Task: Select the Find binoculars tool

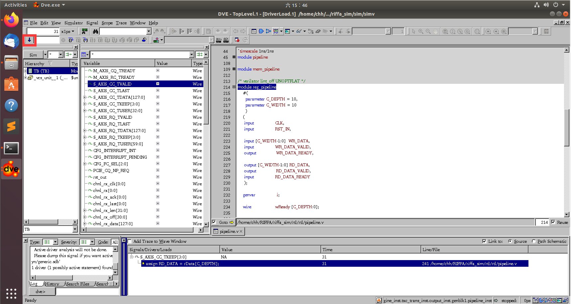Action: pyautogui.click(x=95, y=31)
